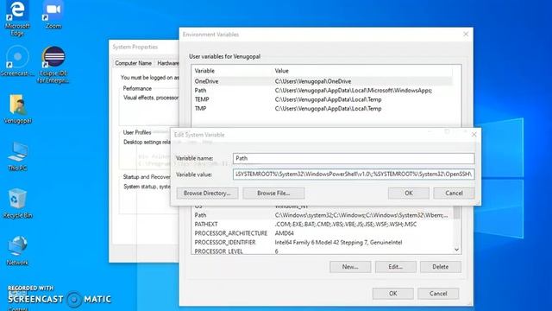Image resolution: width=552 pixels, height=311 pixels.
Task: Click OK in Environment Variables window
Action: [393, 294]
